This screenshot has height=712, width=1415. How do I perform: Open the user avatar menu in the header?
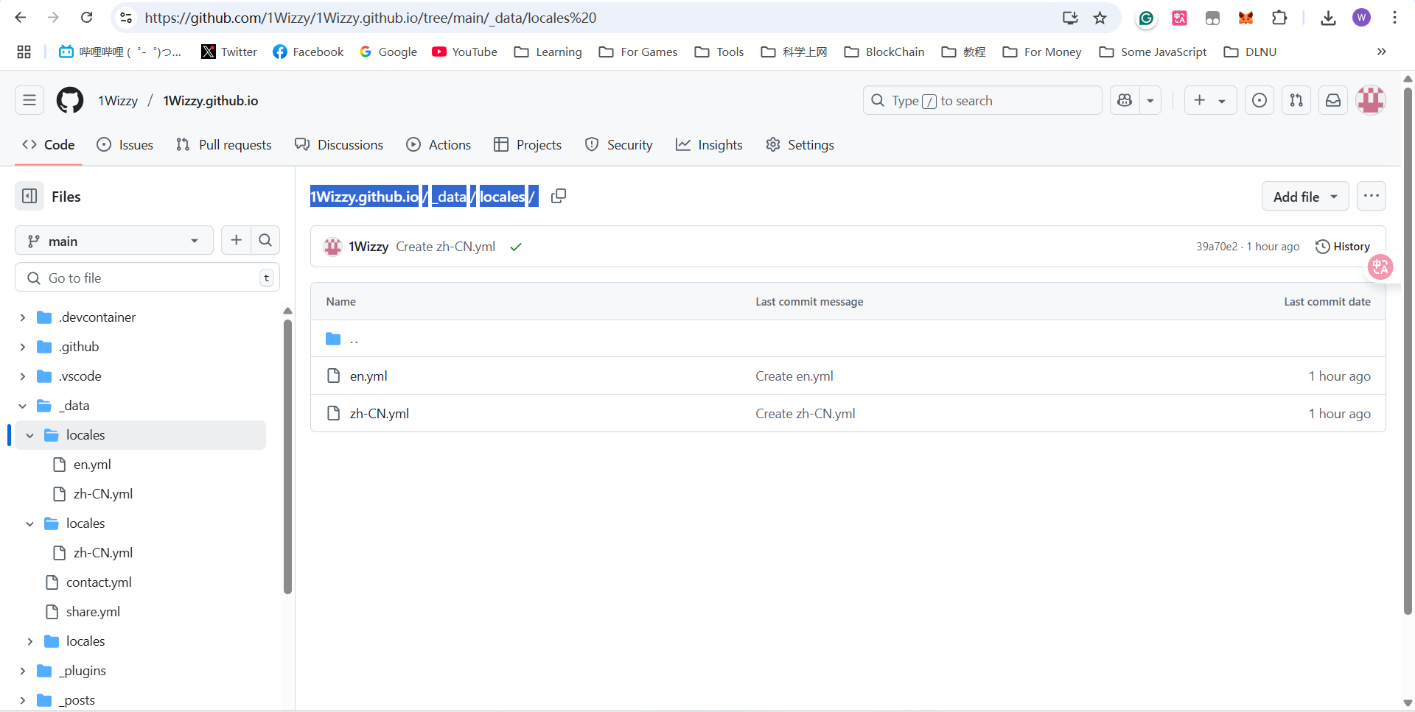1371,100
